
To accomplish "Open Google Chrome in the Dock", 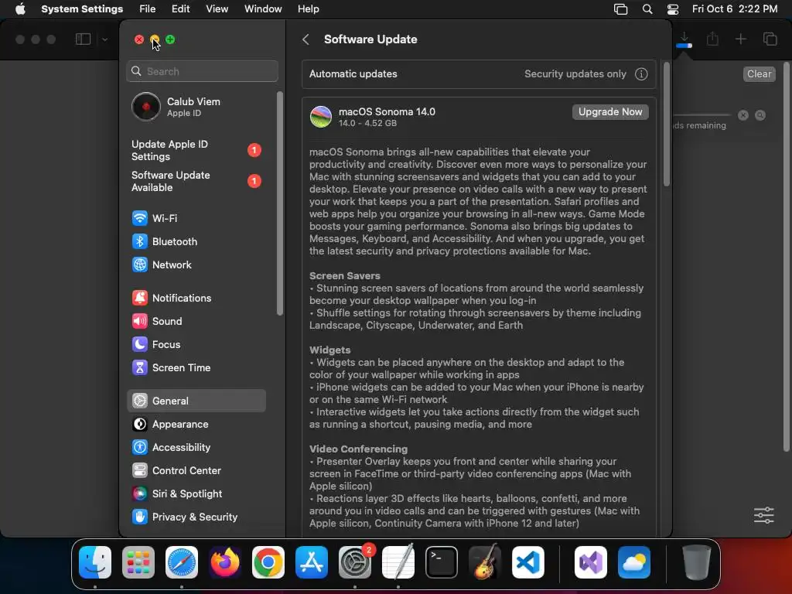I will [268, 562].
